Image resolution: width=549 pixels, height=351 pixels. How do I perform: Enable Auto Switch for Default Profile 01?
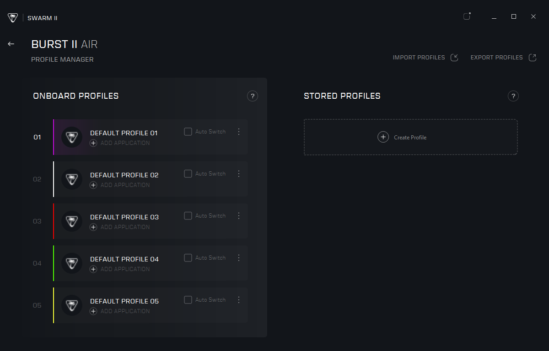[x=188, y=132]
